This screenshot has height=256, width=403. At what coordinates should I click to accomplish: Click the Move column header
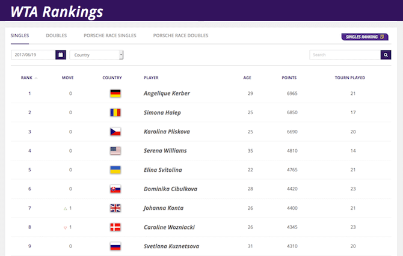click(67, 78)
